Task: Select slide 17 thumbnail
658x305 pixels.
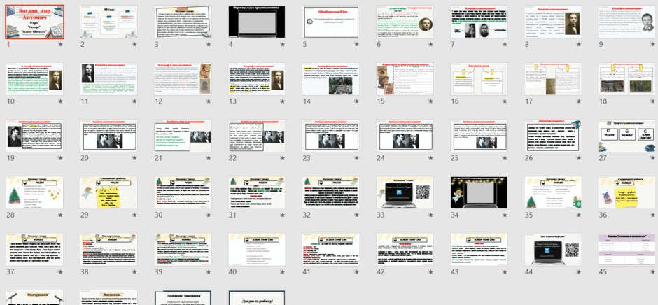Action: click(x=554, y=79)
